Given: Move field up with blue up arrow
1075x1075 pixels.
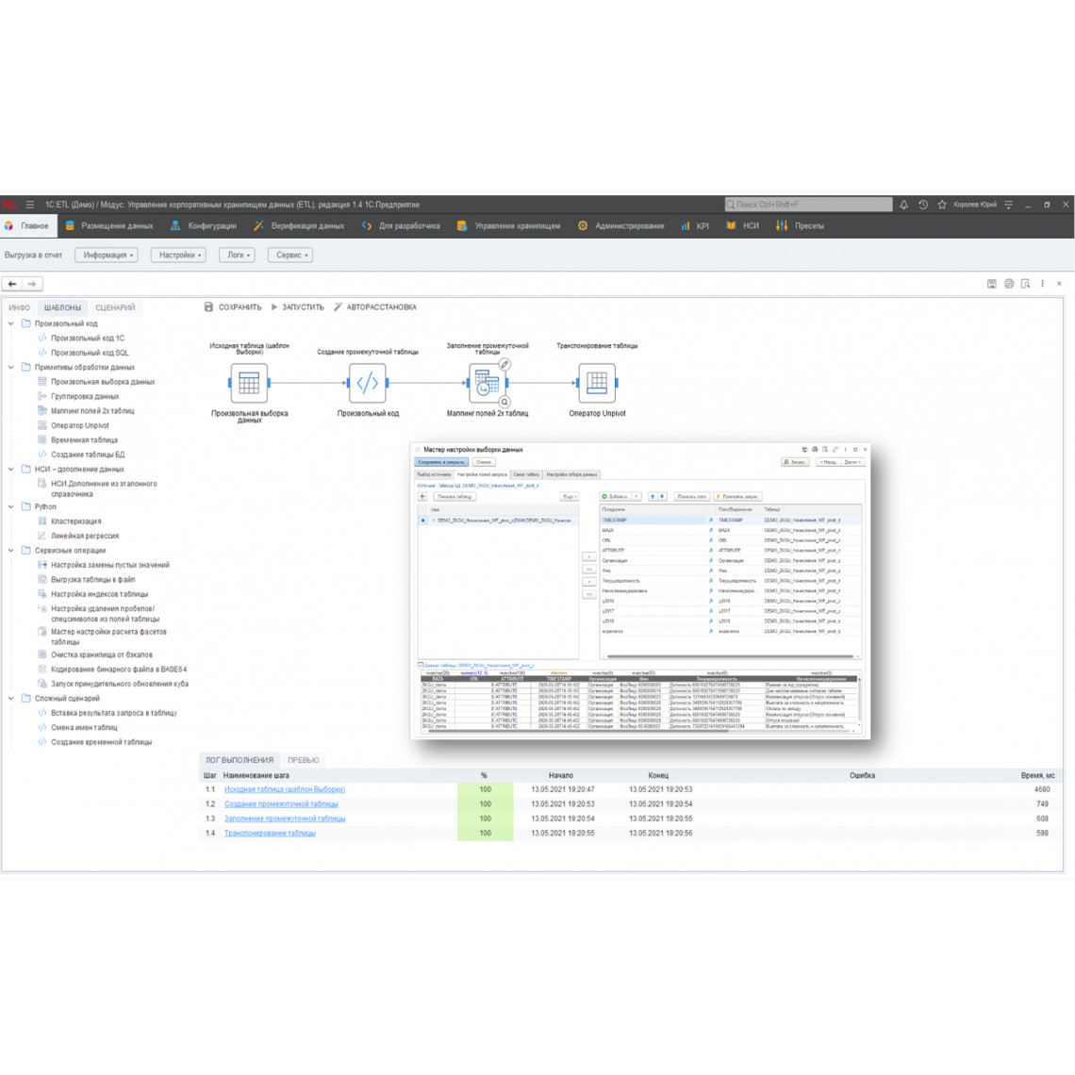Looking at the screenshot, I should coord(652,496).
